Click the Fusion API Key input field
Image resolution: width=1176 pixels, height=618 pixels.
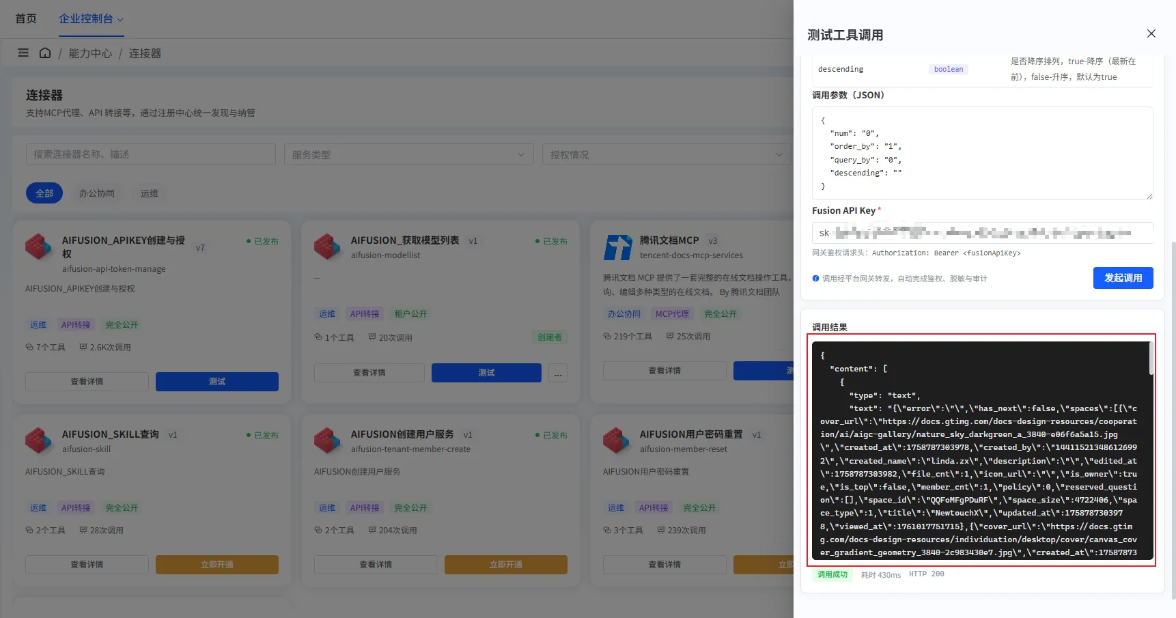pyautogui.click(x=983, y=233)
